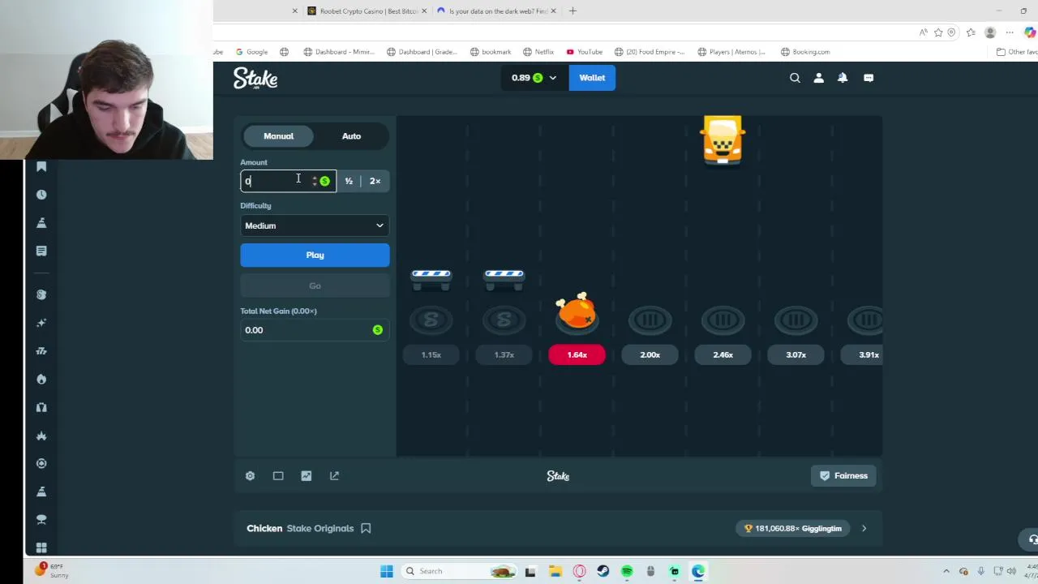This screenshot has height=584, width=1038.
Task: Open the Windows Start button
Action: pyautogui.click(x=387, y=571)
